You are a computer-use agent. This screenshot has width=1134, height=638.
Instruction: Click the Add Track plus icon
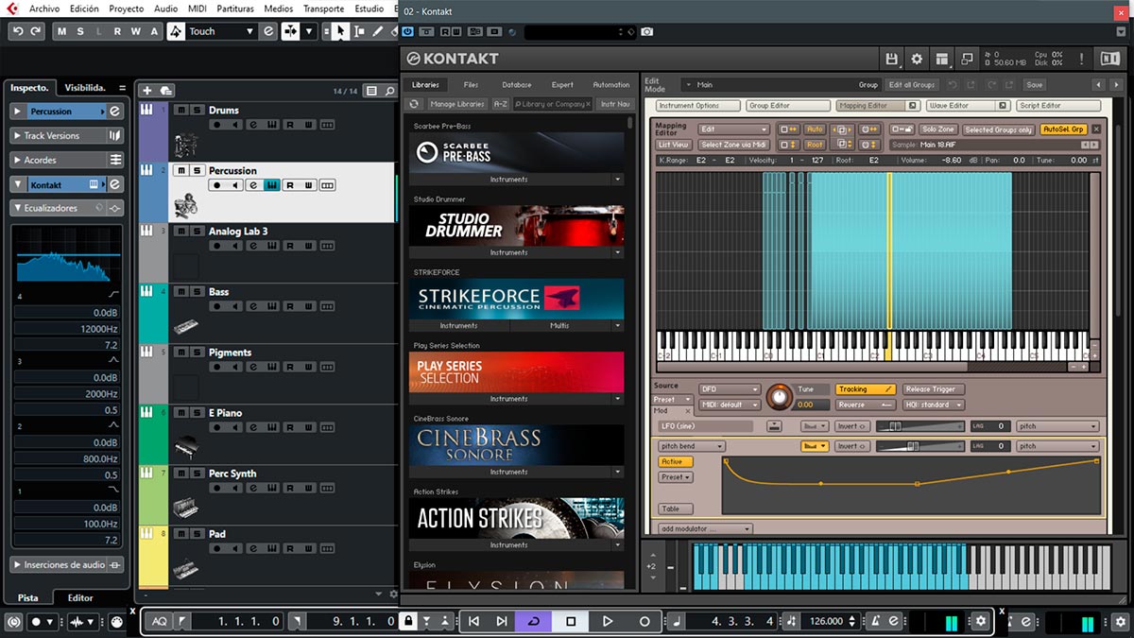click(x=146, y=91)
